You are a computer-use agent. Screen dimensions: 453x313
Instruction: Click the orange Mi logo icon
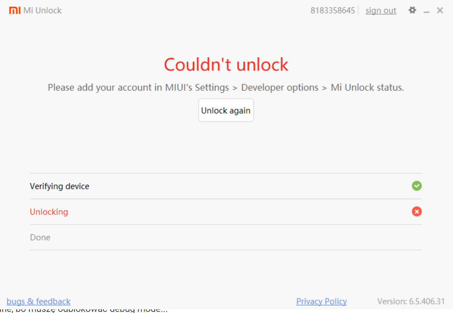(15, 10)
